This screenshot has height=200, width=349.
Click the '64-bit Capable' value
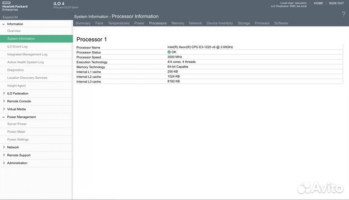click(177, 67)
